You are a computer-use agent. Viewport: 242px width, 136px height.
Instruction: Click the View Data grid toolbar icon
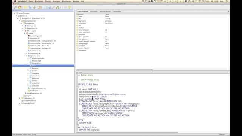tap(45, 7)
